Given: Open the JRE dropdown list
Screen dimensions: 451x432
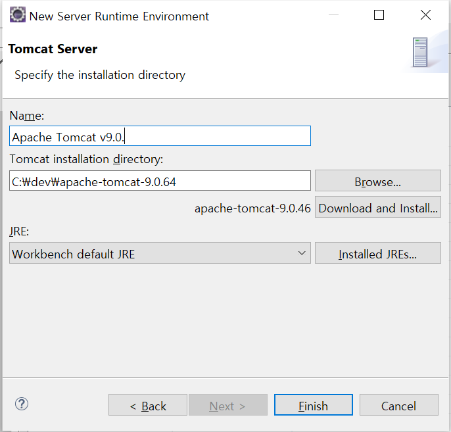Looking at the screenshot, I should pyautogui.click(x=160, y=252).
